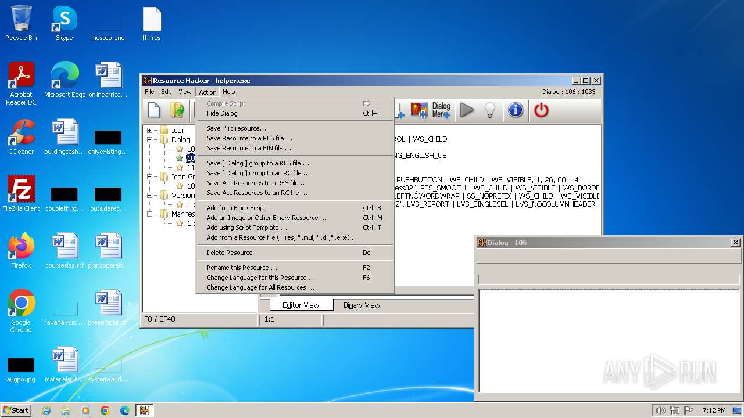Open CCleaner desktop shortcut
Screen dimensions: 744x418
point(21,137)
